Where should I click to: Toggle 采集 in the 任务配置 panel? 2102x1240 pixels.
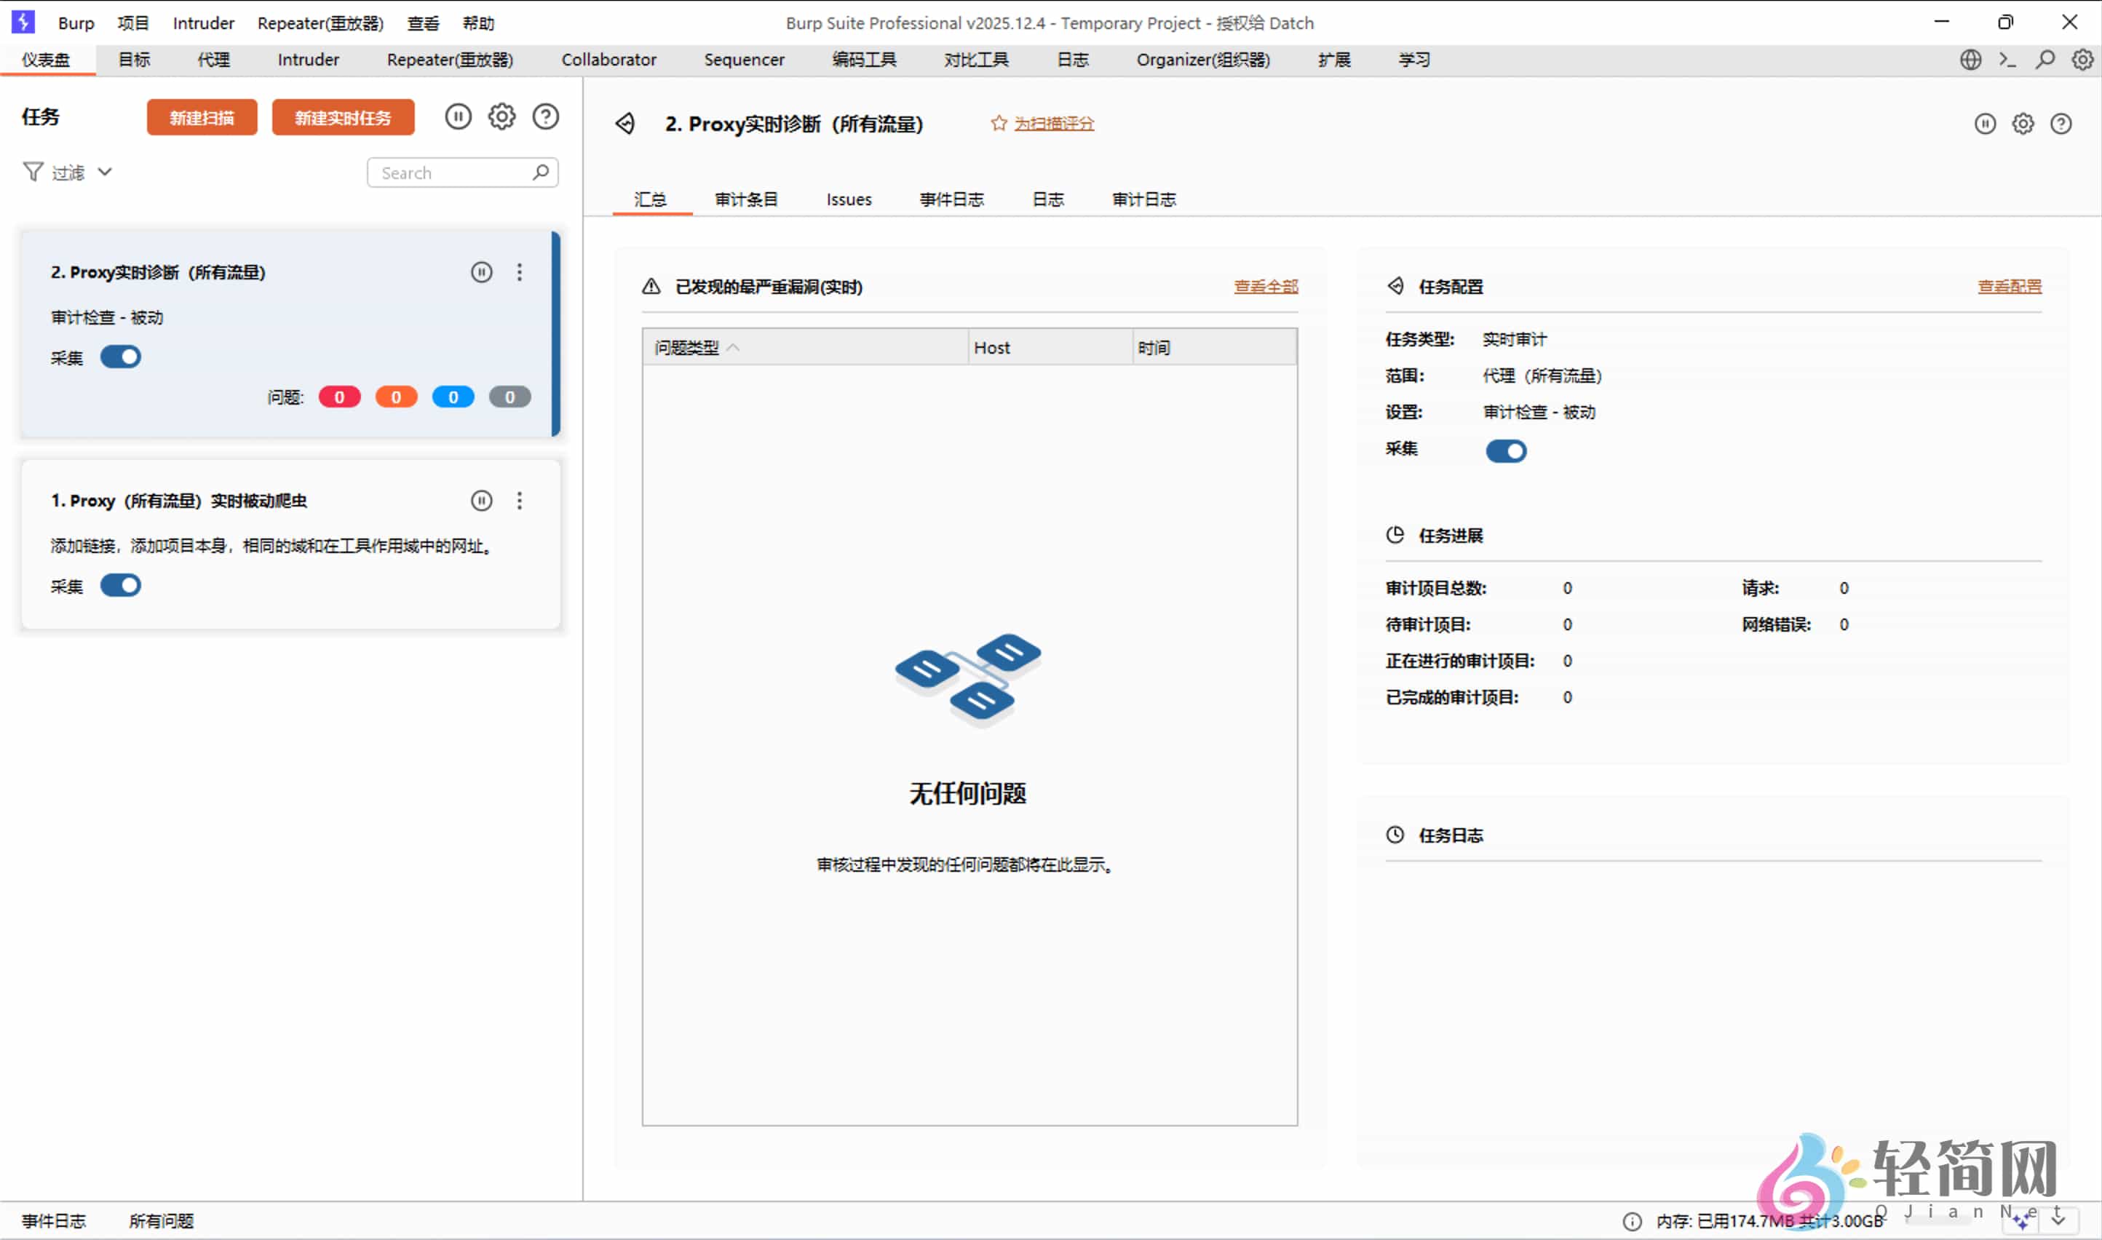pyautogui.click(x=1506, y=450)
